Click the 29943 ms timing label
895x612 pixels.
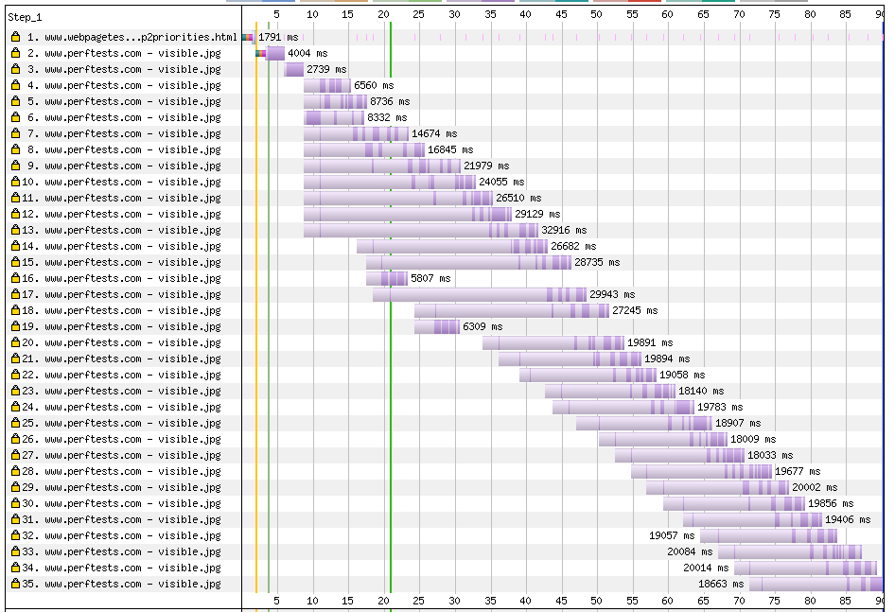pos(612,294)
